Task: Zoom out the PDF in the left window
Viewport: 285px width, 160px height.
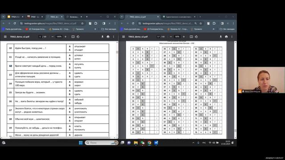Action: (x=53, y=36)
